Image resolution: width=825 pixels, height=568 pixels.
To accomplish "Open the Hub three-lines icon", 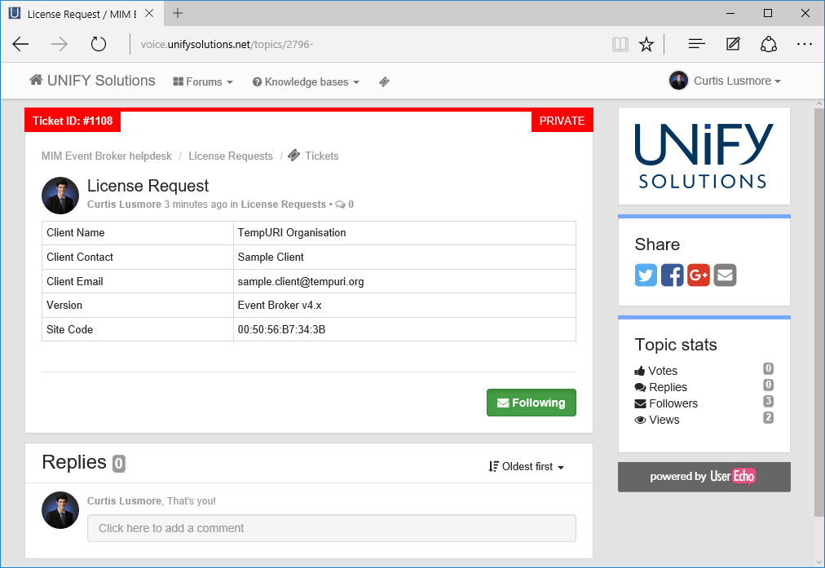I will pos(697,44).
